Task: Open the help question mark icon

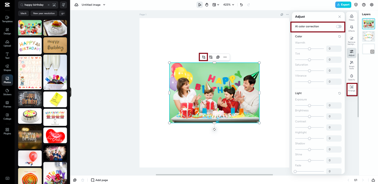Action: [364, 5]
